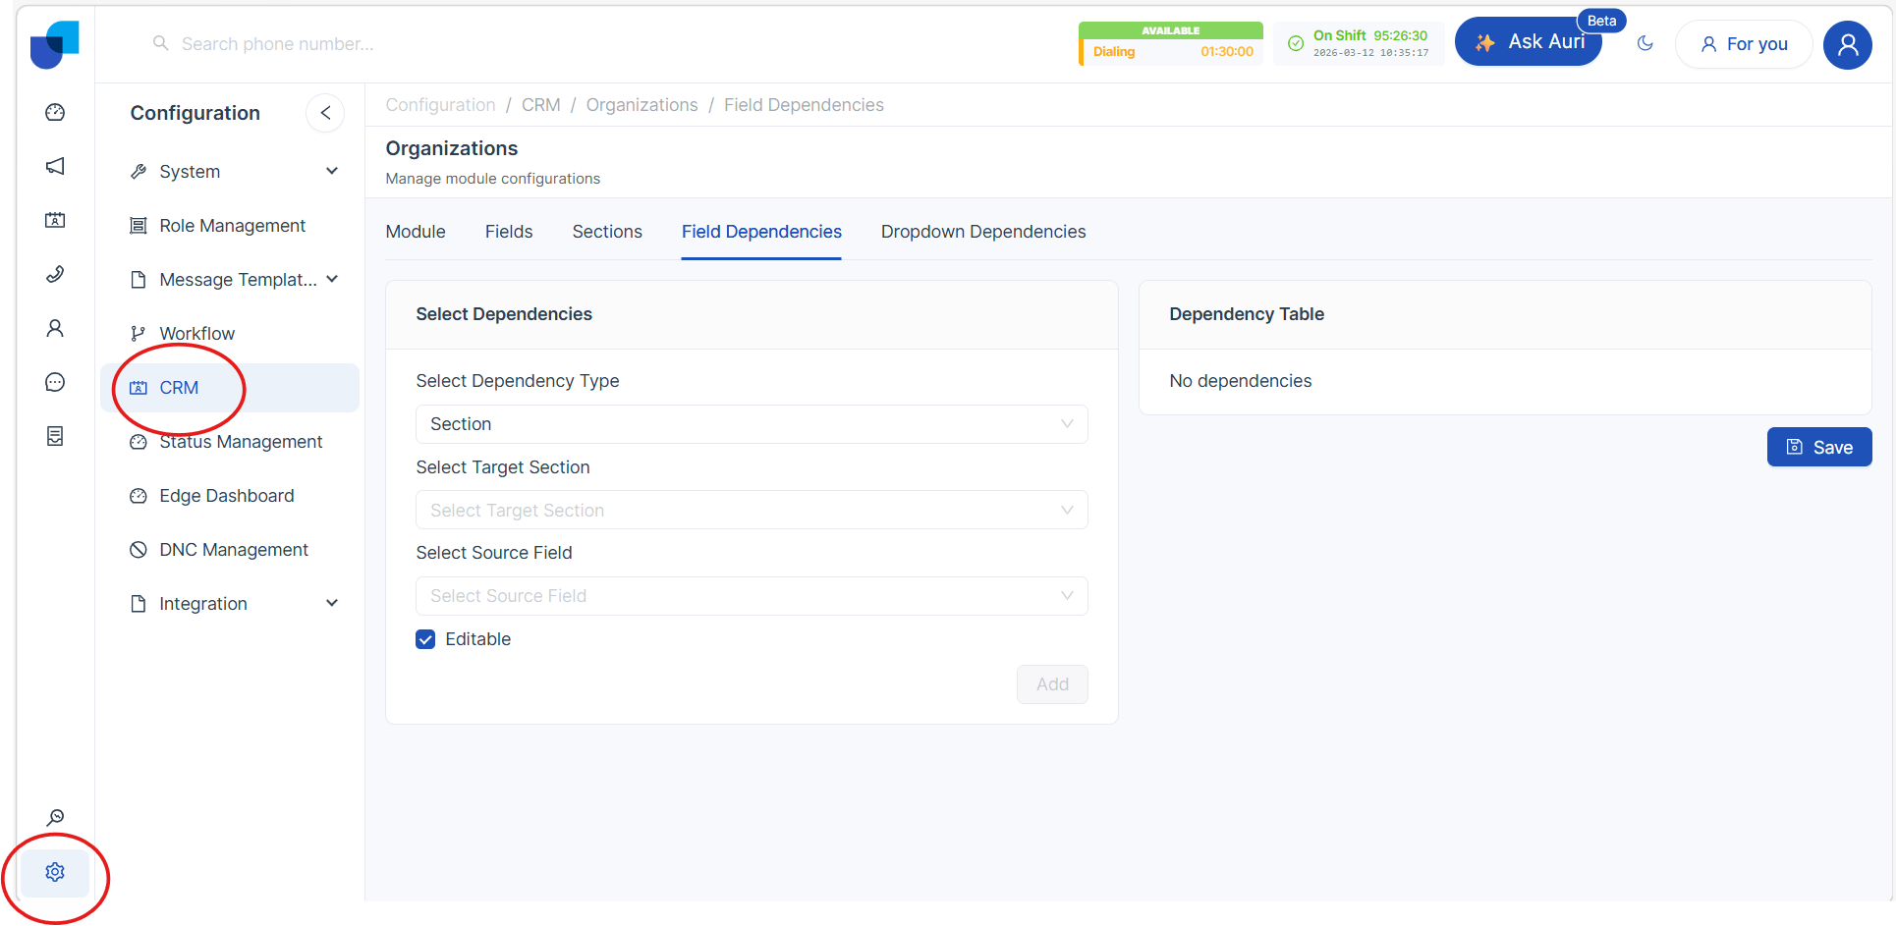Click the app logo in top-left corner
Viewport: 1896px width, 926px height.
[x=54, y=44]
